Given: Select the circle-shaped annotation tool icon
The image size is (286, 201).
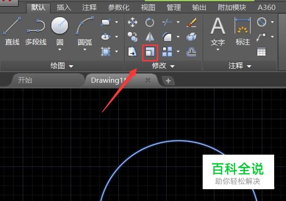Looking at the screenshot, I should [261, 22].
